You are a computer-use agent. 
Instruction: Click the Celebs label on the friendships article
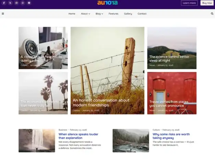pos(76,110)
